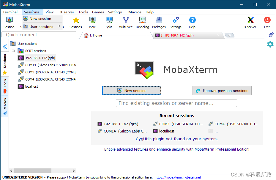Screen dimensions: 276x180
Task: Expand the SCRT sessions folder
Action: pyautogui.click(x=13, y=51)
